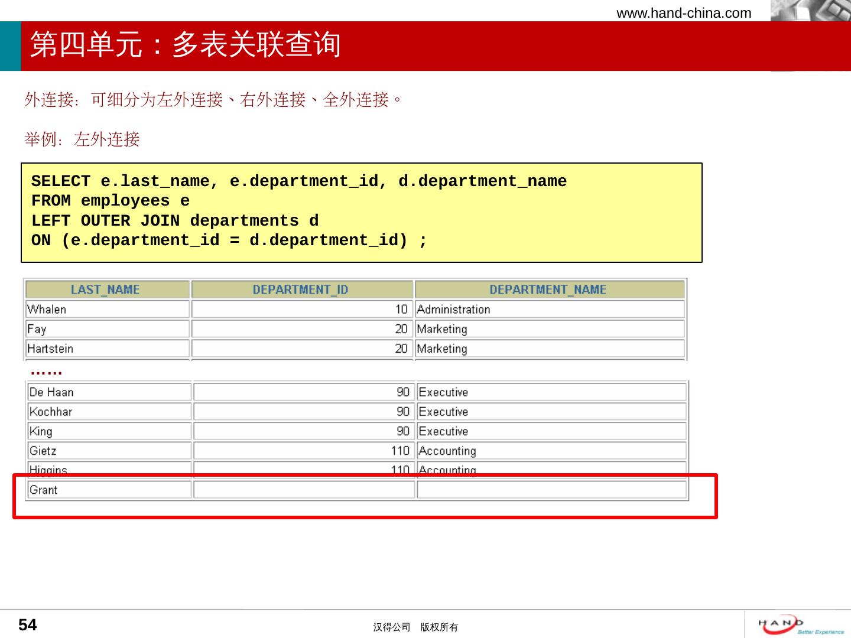Viewport: 851px width, 638px height.
Task: Select the slide title 第四单元：多表关联查询
Action: tap(186, 44)
